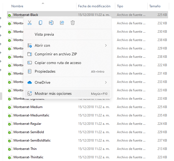
Task: Click the modification date of Montserrat-Thin
Action: pos(94,149)
